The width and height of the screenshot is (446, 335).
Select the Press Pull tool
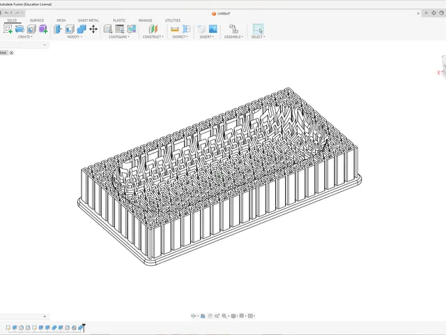pos(58,29)
